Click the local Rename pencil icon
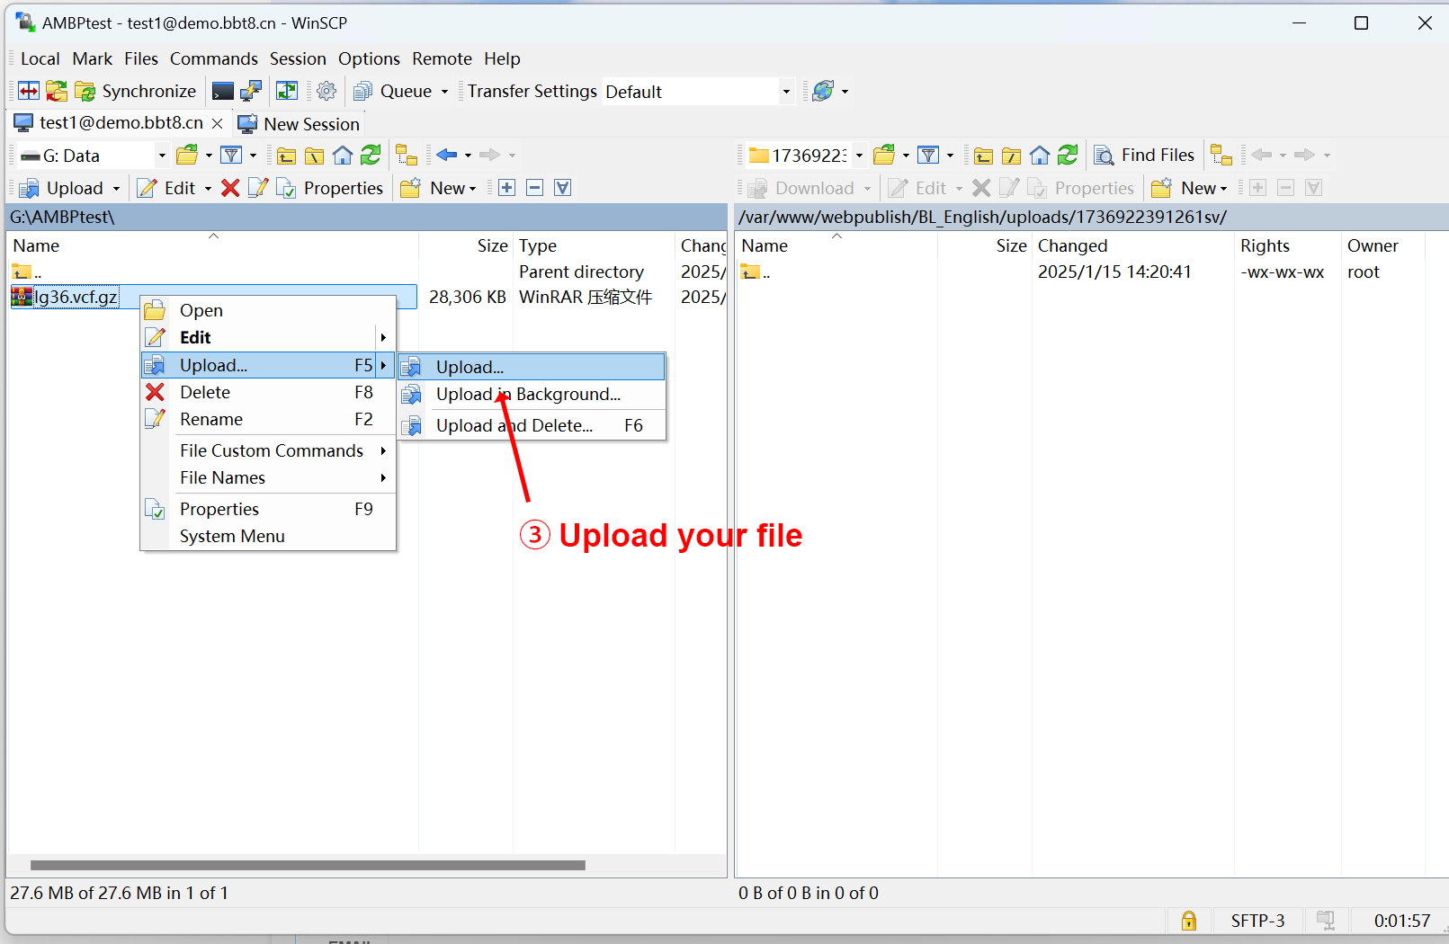1449x944 pixels. pyautogui.click(x=258, y=188)
